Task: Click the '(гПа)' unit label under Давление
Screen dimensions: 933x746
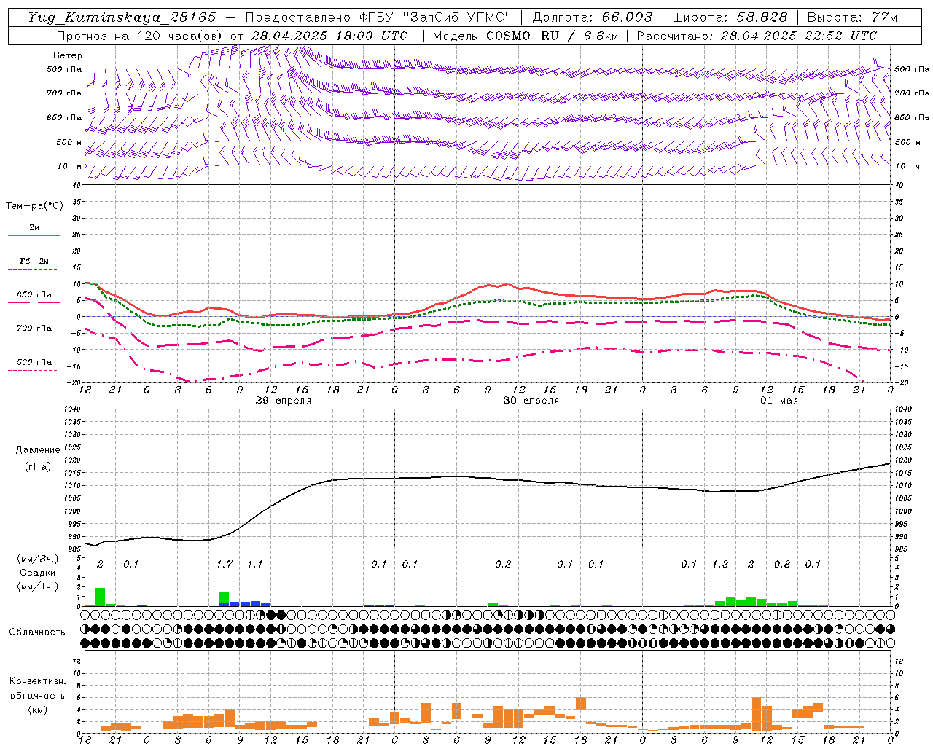Action: click(x=38, y=467)
